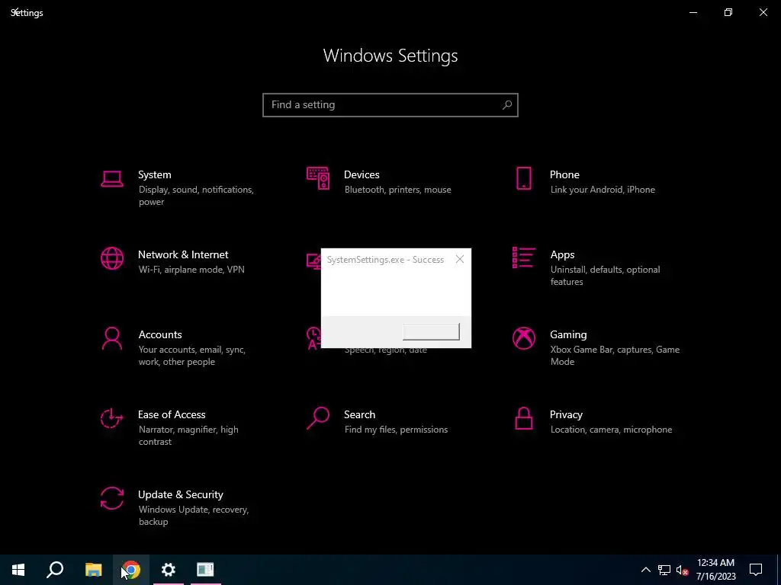Click the 'Link your Android, iPhone' description
This screenshot has width=781, height=585.
pos(603,190)
